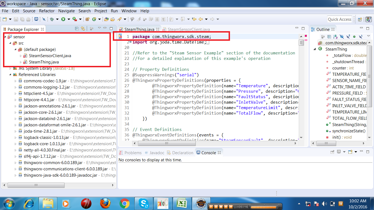The image size is (374, 210).
Task: Click Chrome icon in the taskbar
Action: coord(124,203)
